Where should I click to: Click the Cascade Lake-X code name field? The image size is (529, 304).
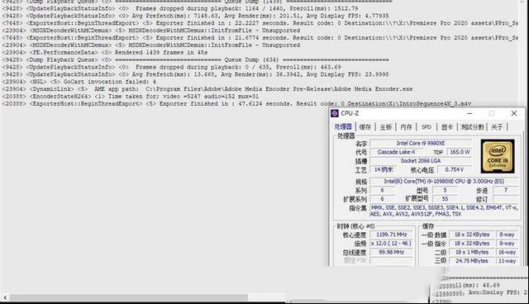click(397, 152)
